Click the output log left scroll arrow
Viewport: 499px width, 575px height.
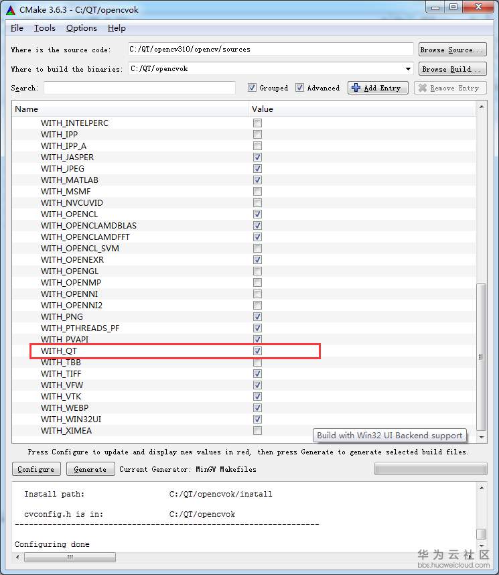pos(17,557)
